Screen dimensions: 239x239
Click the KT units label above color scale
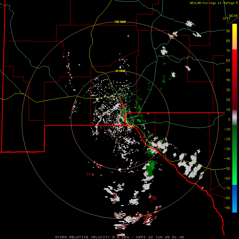pyautogui.click(x=227, y=18)
